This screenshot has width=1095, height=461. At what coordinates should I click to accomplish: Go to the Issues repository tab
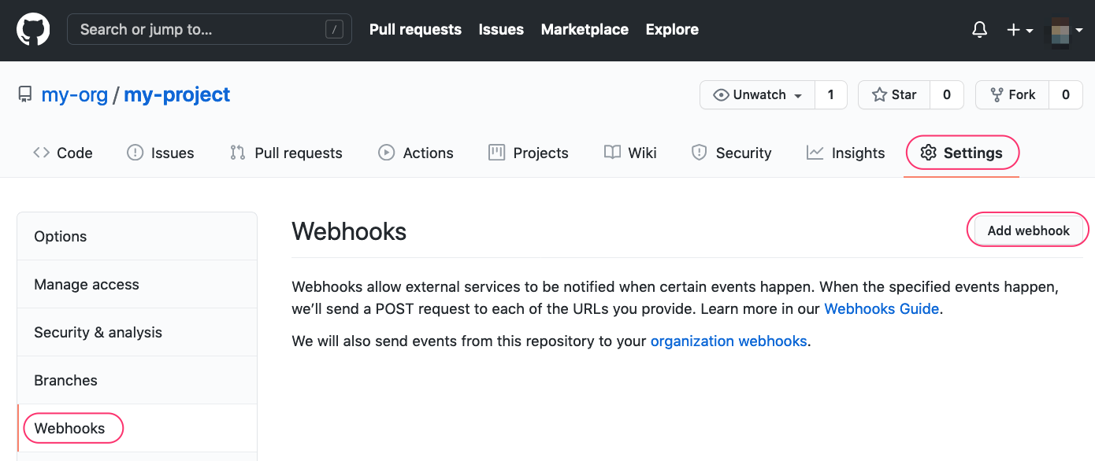point(160,153)
